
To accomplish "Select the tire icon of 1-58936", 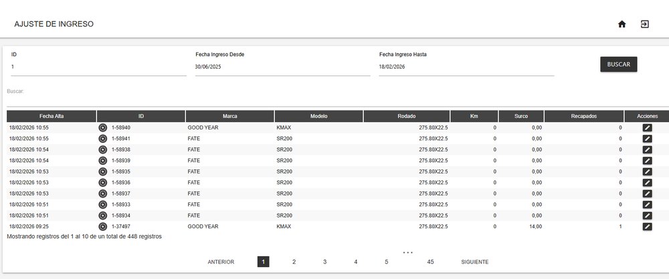I will [x=102, y=182].
